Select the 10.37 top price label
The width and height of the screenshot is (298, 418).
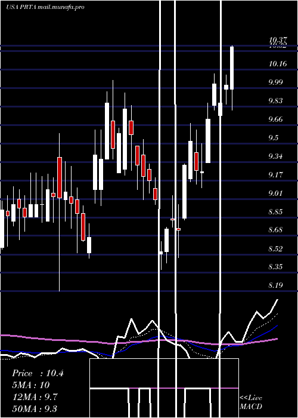click(278, 40)
